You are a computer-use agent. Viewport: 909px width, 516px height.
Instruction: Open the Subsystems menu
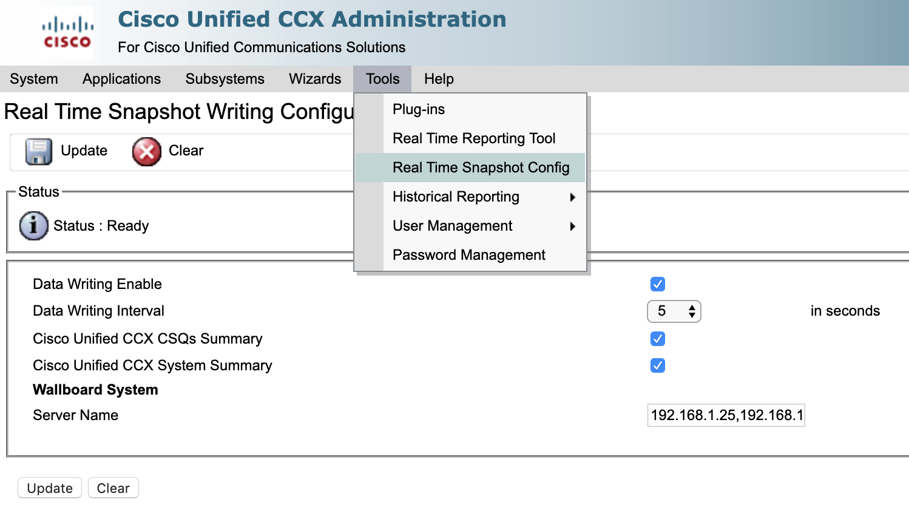(225, 79)
